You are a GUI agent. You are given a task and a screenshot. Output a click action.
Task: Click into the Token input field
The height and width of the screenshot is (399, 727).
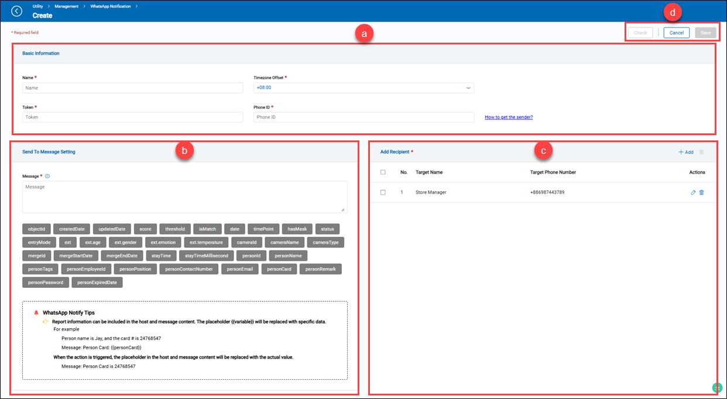(x=132, y=117)
